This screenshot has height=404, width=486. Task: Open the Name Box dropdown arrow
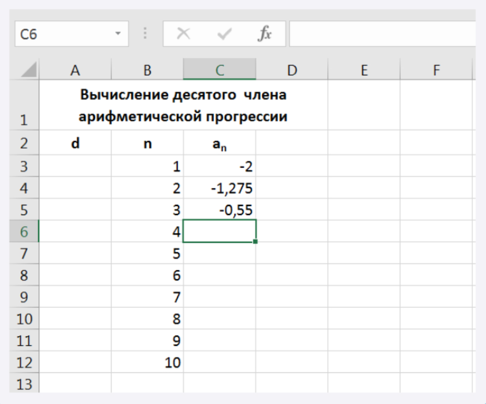point(117,34)
